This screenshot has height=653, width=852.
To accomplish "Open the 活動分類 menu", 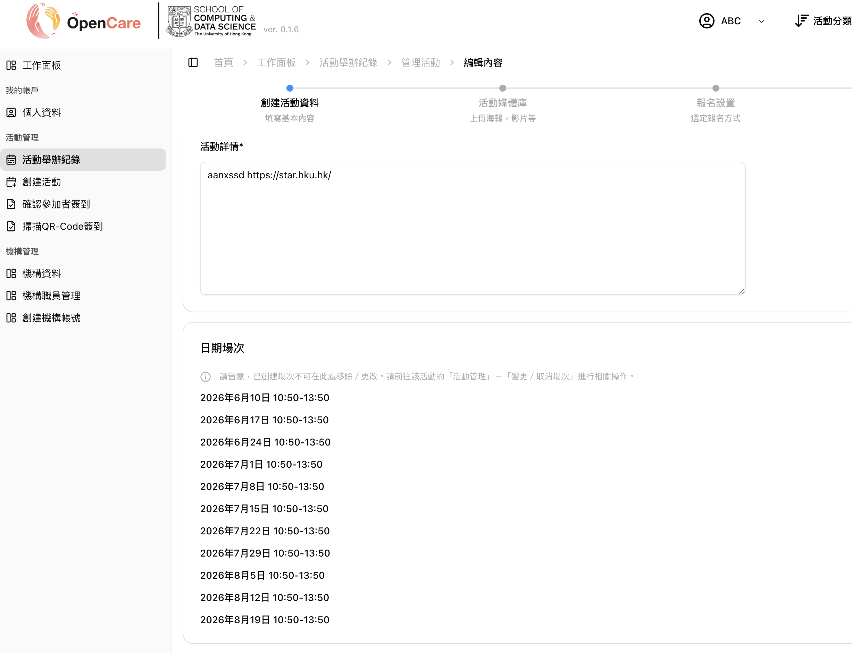I will click(832, 21).
